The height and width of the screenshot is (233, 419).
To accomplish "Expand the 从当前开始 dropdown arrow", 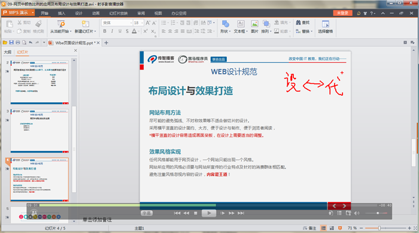I will [71, 32].
